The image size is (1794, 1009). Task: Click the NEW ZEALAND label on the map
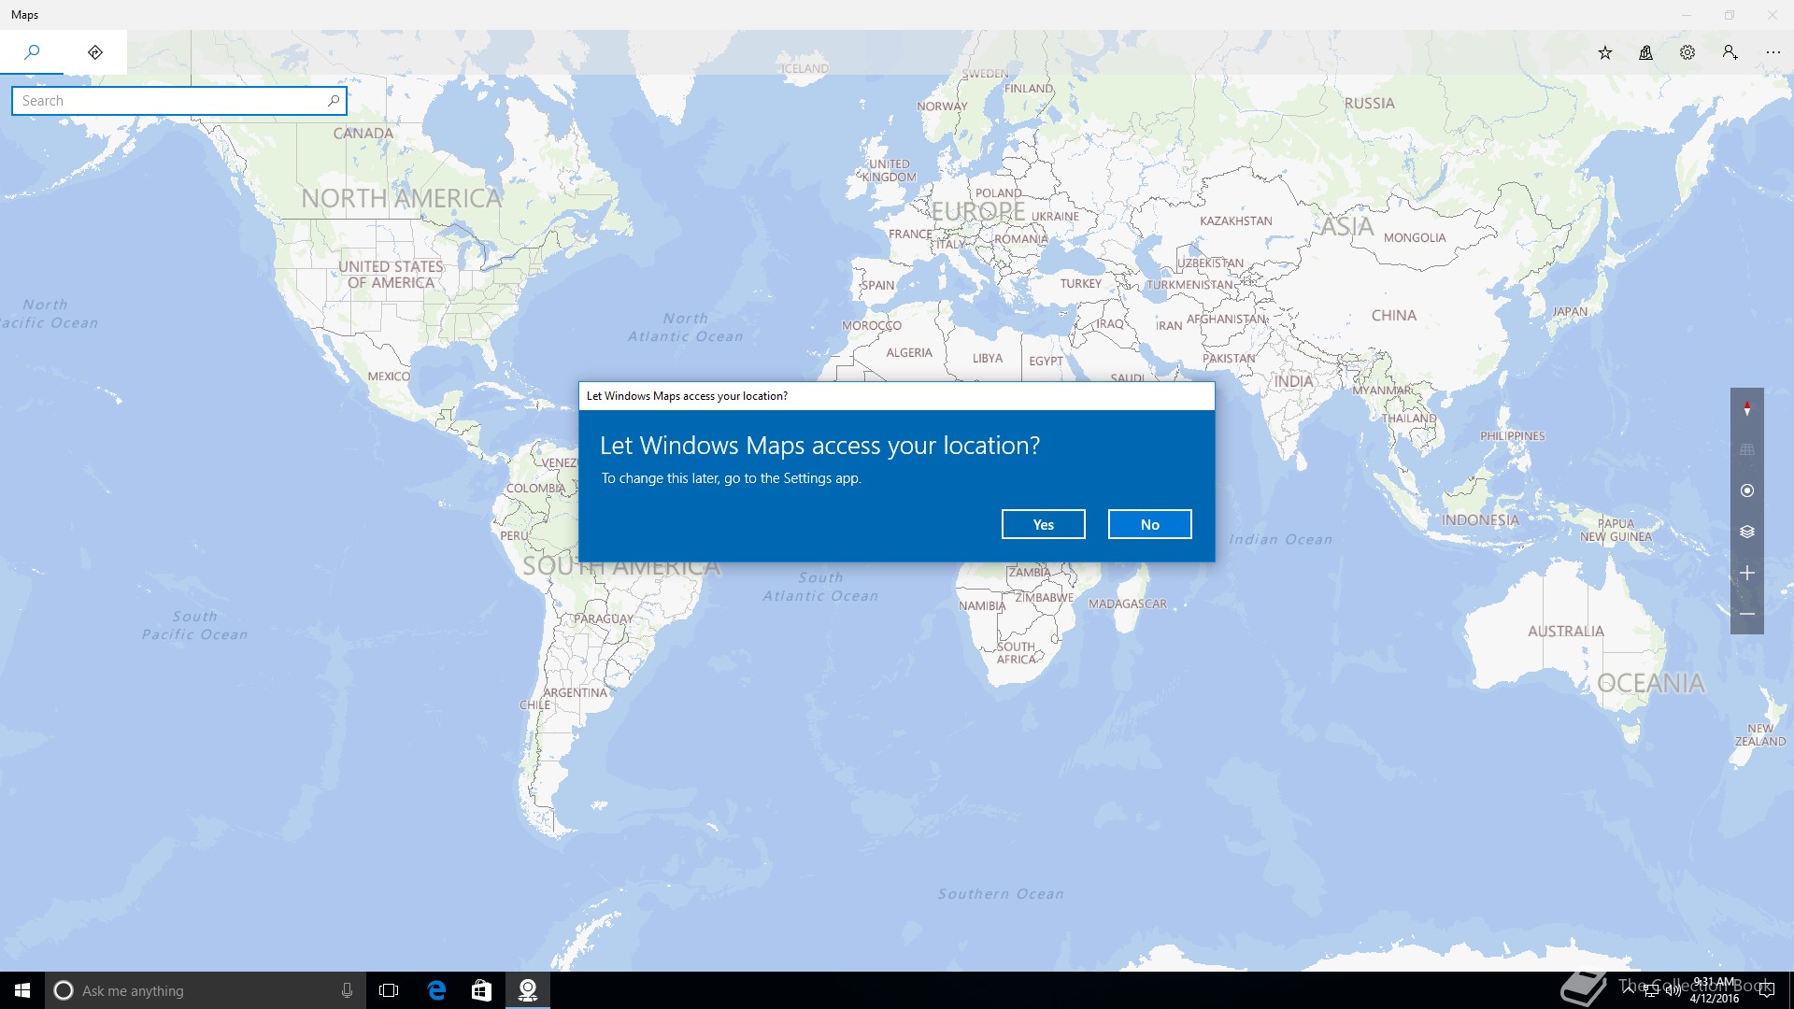coord(1760,735)
